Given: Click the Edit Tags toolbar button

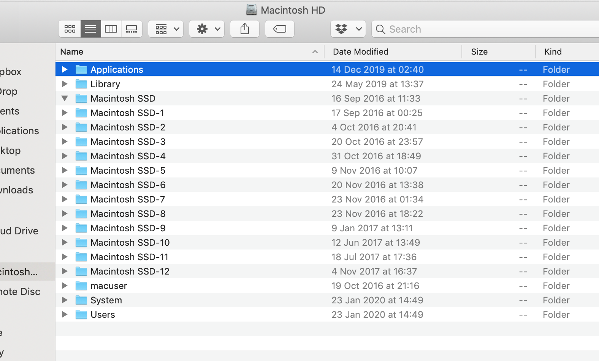Looking at the screenshot, I should click(280, 29).
